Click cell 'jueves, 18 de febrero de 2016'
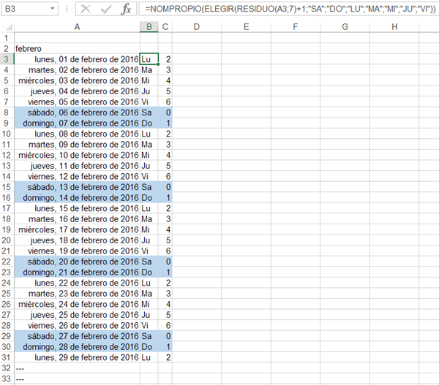 77,240
